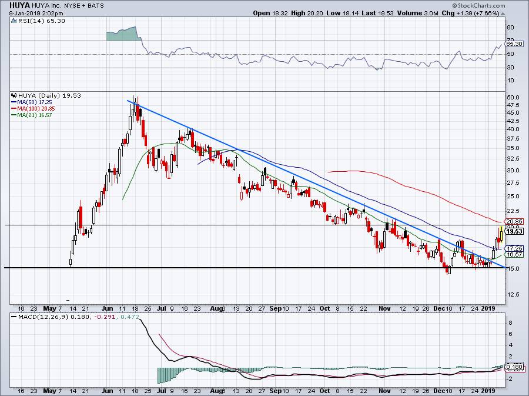The image size is (529, 396).
Task: Click 'Dec' on the MACD panel date axis
Action: click(x=439, y=391)
